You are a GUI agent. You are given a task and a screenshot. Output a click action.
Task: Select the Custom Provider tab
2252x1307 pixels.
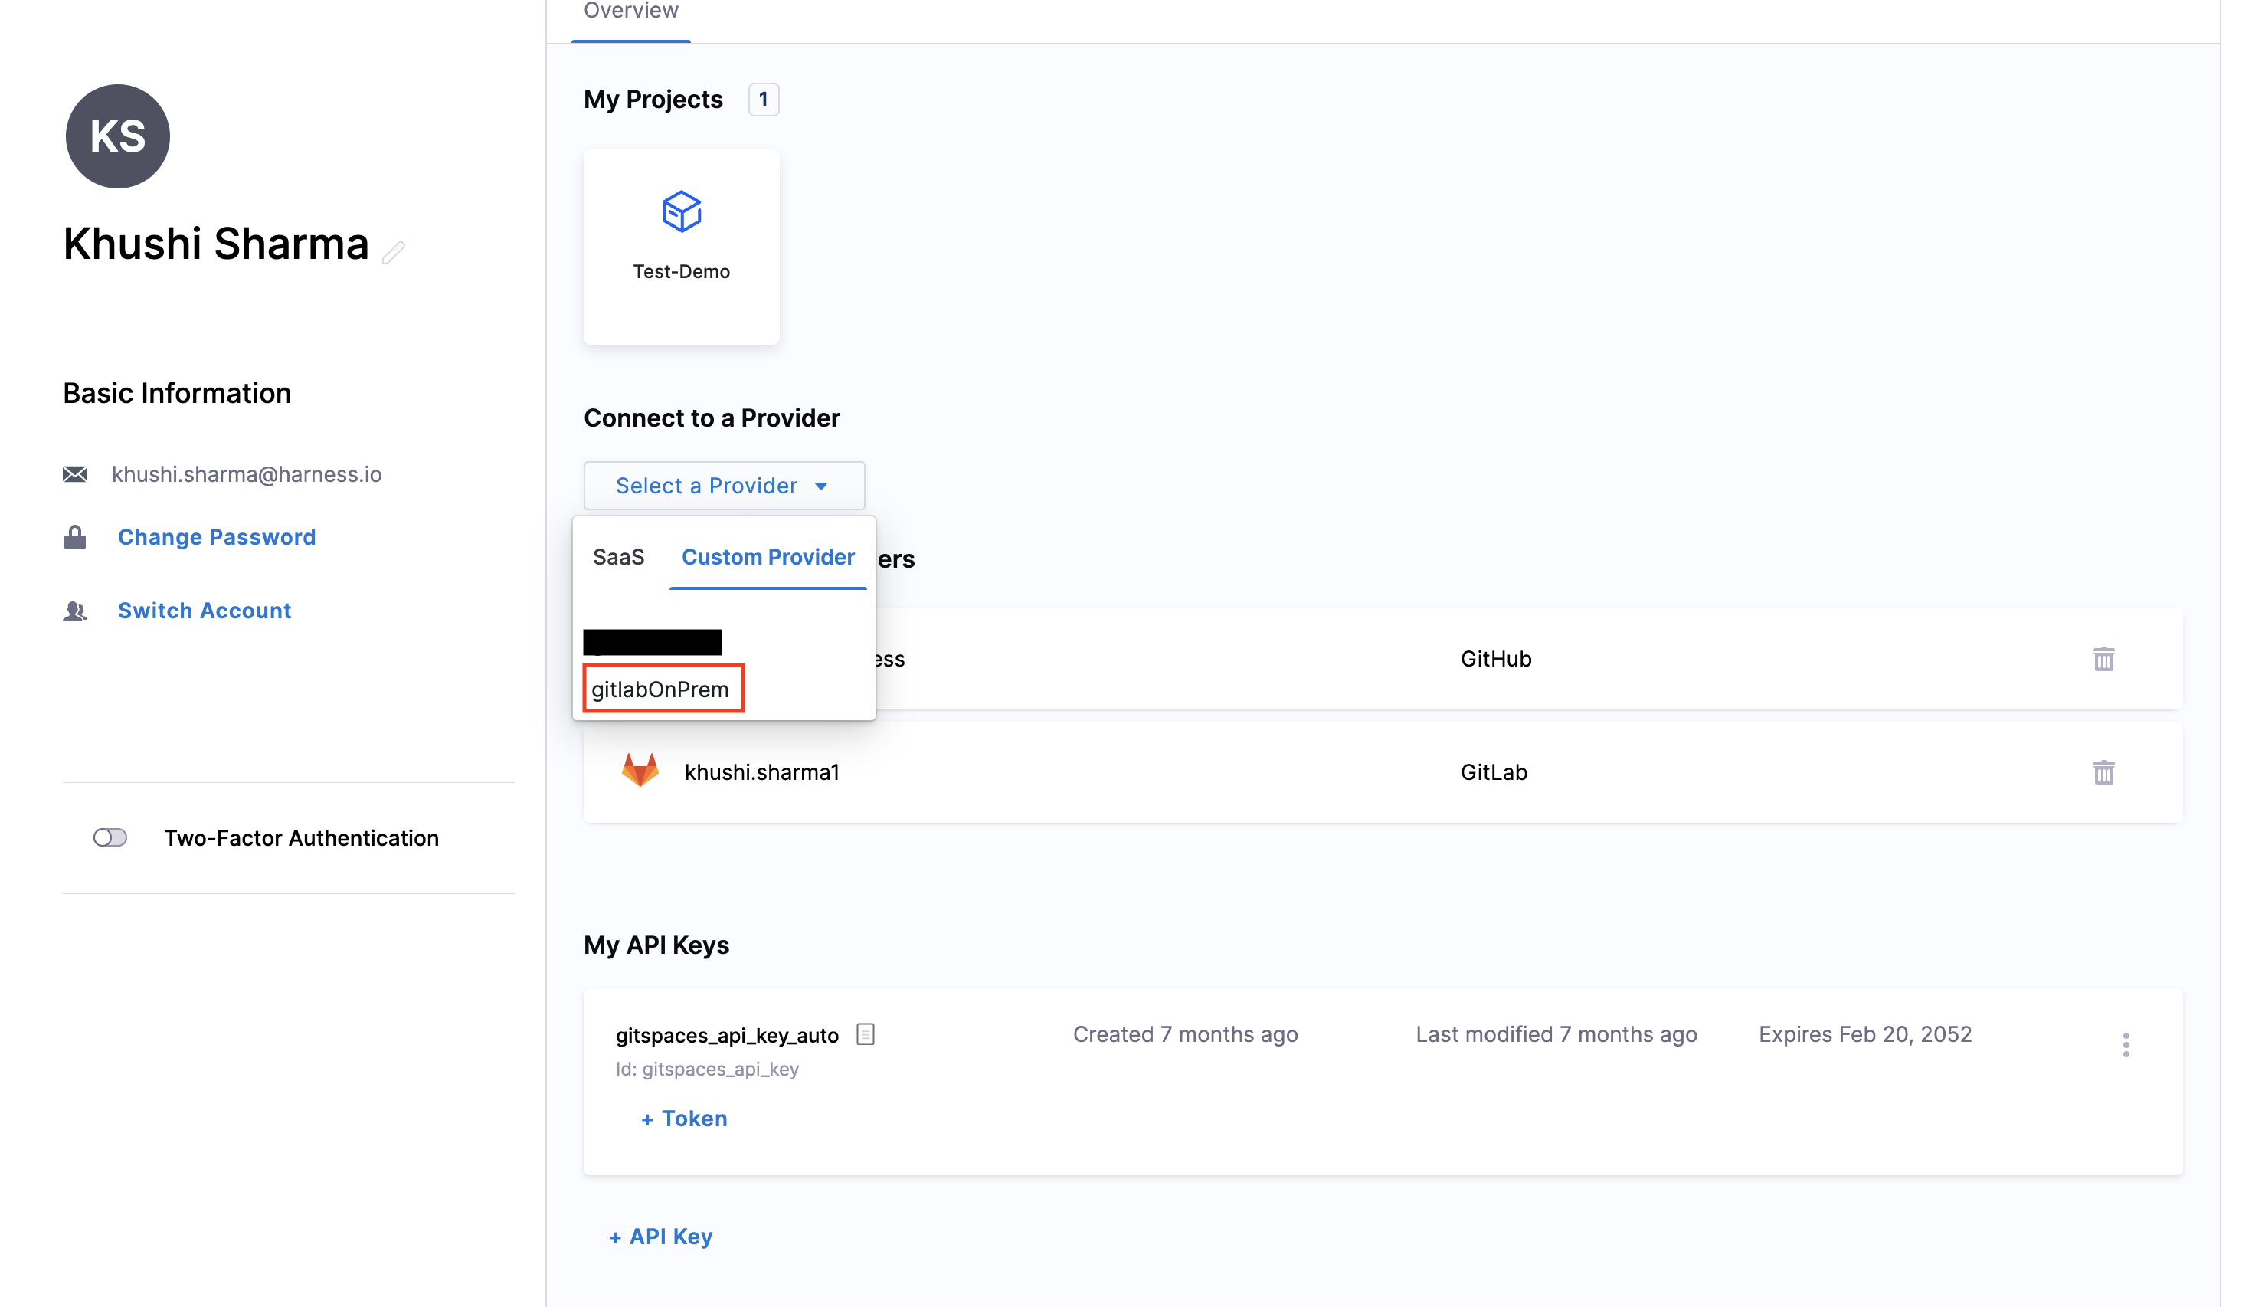tap(768, 557)
